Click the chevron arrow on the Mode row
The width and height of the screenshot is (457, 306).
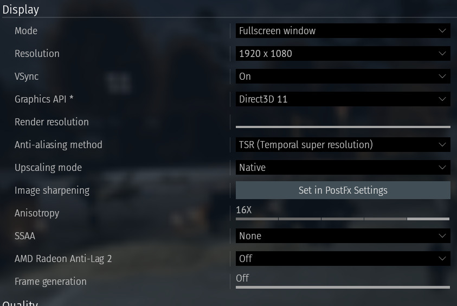(442, 31)
